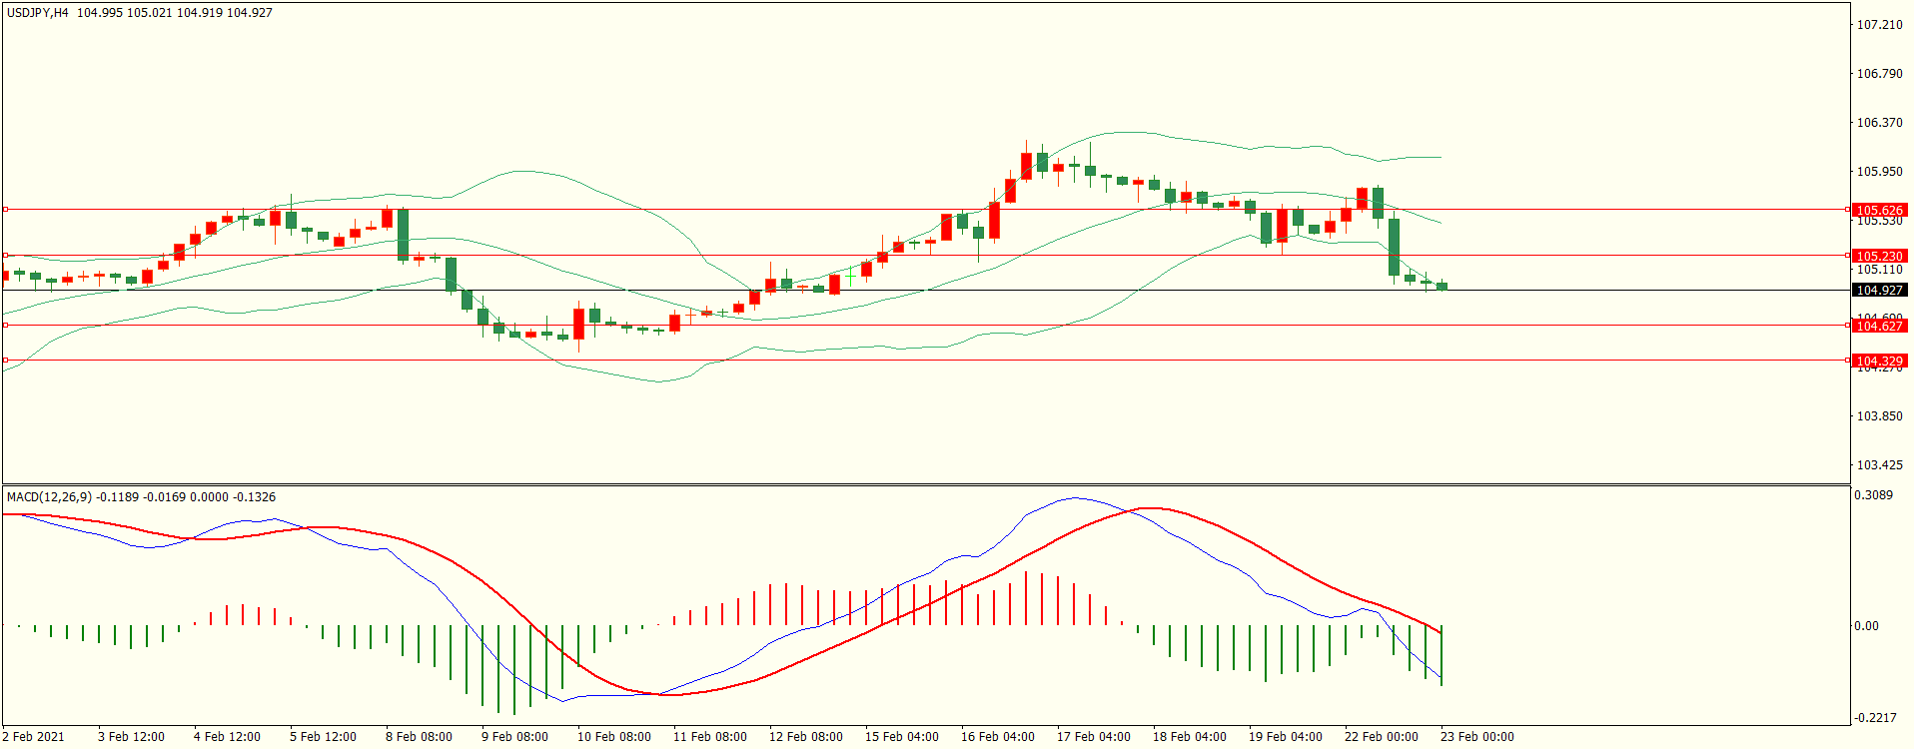Screen dimensions: 1914x749
Task: Select the 103.425 price scale value
Action: pos(1878,465)
